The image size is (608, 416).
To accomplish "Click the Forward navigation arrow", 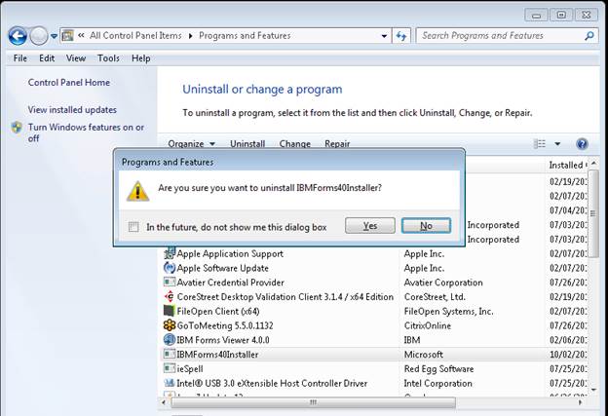I will (39, 36).
